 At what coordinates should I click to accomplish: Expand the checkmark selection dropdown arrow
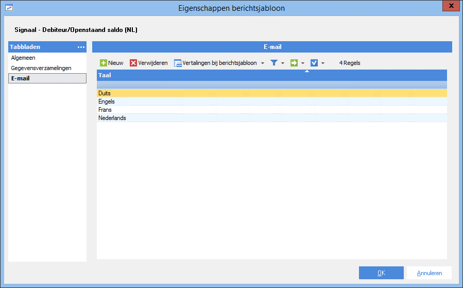(323, 63)
